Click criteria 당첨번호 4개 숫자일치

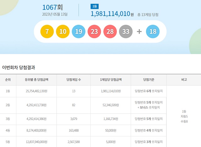tap(149, 130)
